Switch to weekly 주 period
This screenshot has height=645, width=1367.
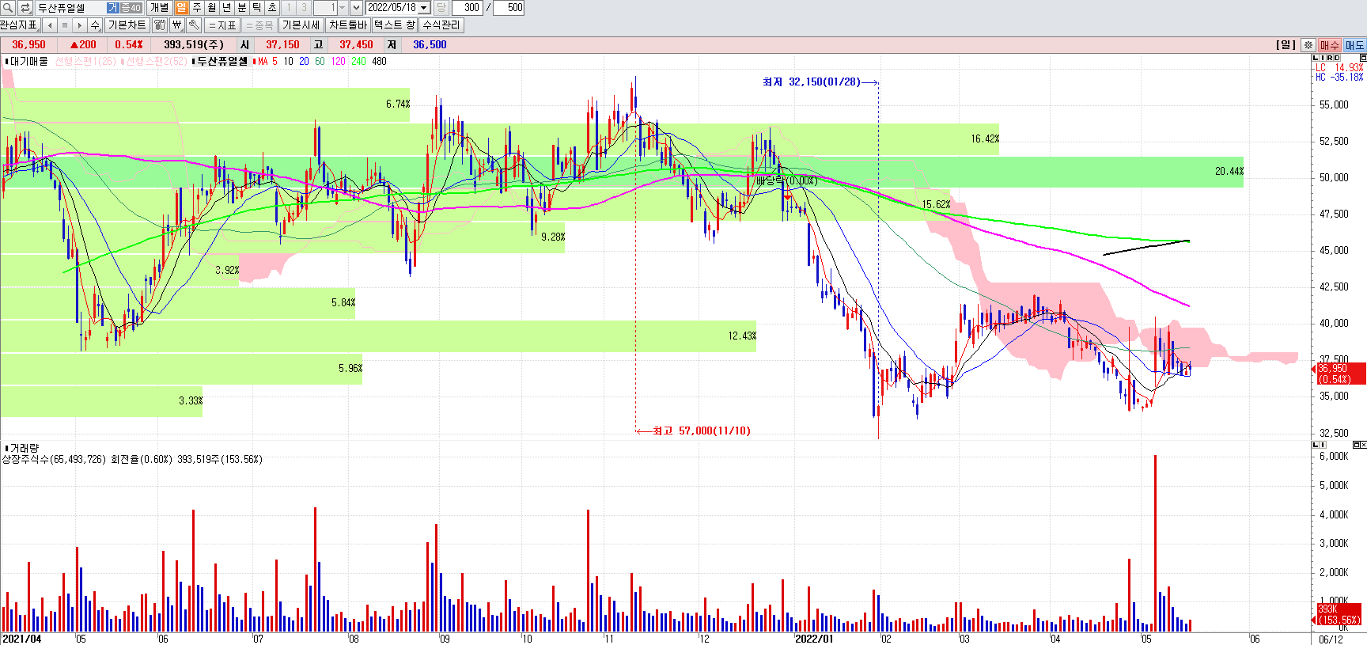(197, 8)
